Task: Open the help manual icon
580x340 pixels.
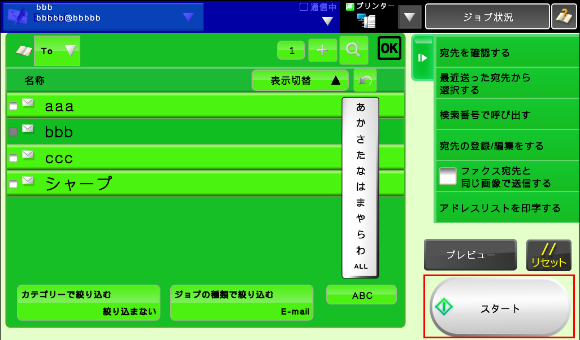Action: point(564,17)
